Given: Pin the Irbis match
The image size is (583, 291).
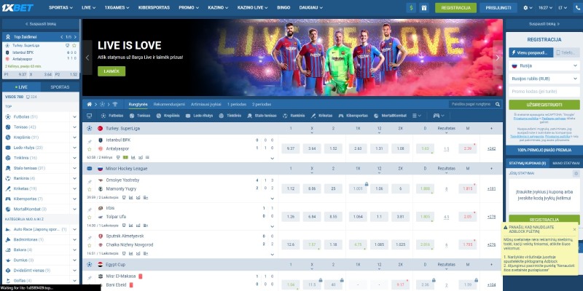Looking at the screenshot, I should point(89,210).
